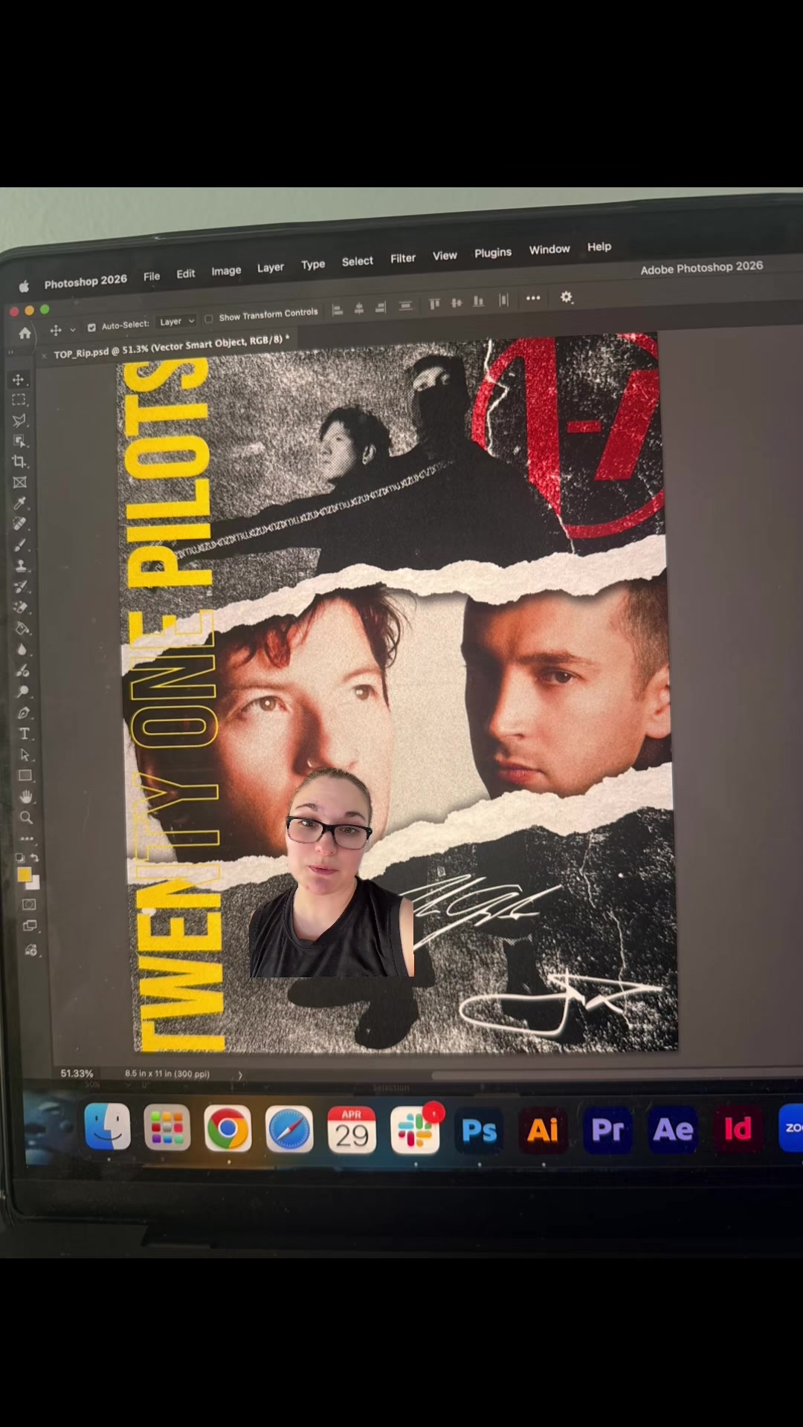803x1427 pixels.
Task: Close the TOP_Rip.psd document tab
Action: click(44, 356)
